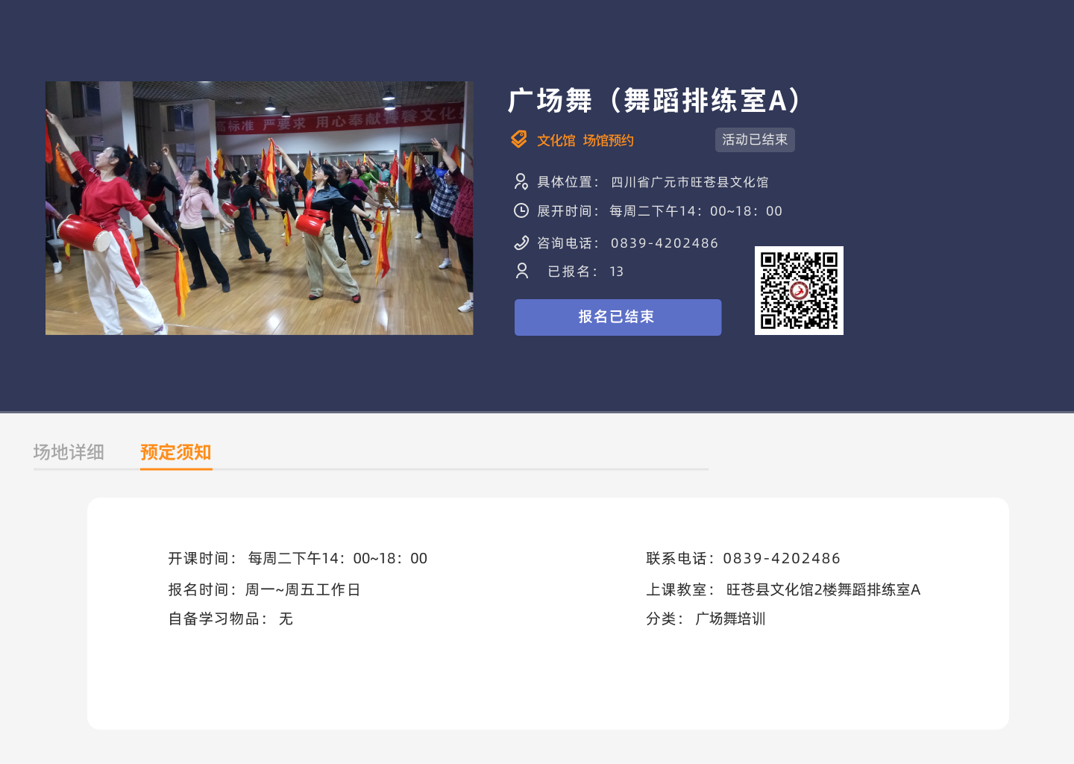The image size is (1074, 764).
Task: Click the person icon next to 已报名
Action: coord(522,271)
